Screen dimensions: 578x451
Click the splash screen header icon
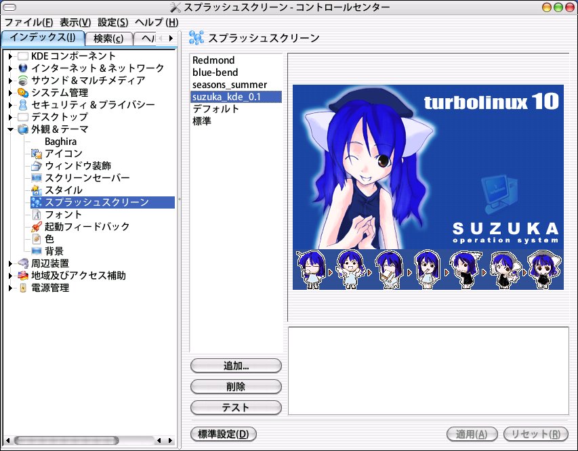(x=196, y=38)
